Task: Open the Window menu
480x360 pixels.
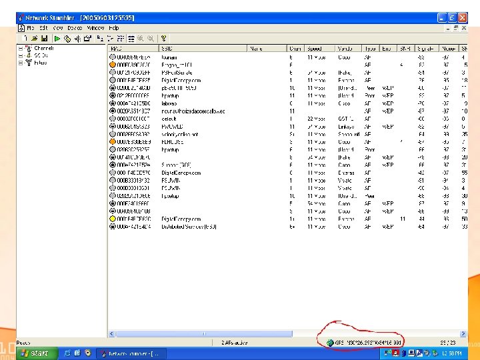Action: (95, 28)
